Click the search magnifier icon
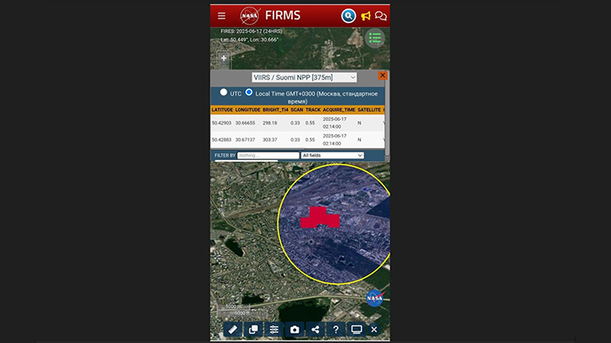611x343 pixels. (x=349, y=16)
